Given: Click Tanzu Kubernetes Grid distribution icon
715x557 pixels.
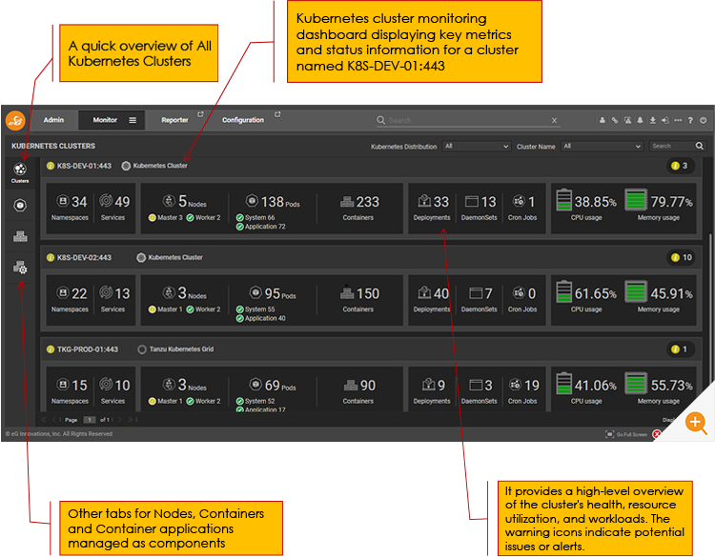Looking at the screenshot, I should tap(142, 349).
